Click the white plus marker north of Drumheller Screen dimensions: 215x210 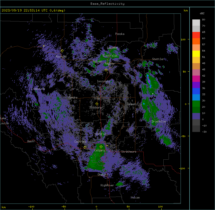[x=153, y=94]
